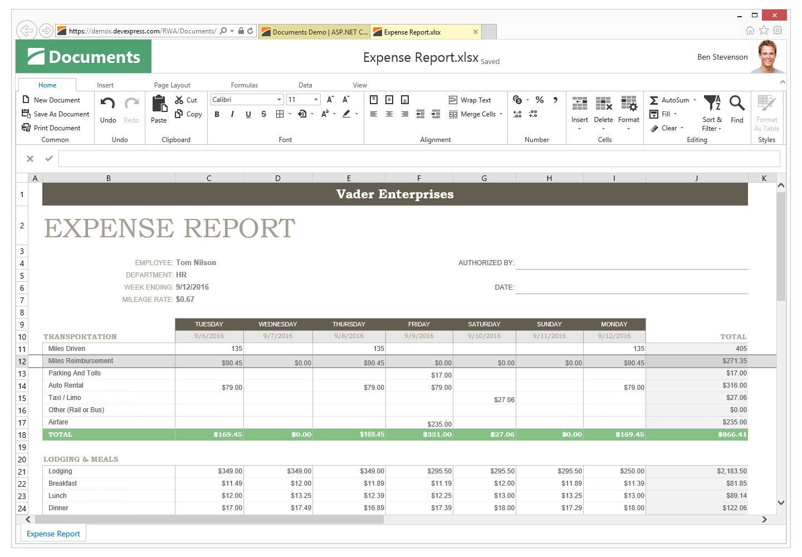The height and width of the screenshot is (557, 802).
Task: Click into the formula bar input field
Action: tap(419, 159)
